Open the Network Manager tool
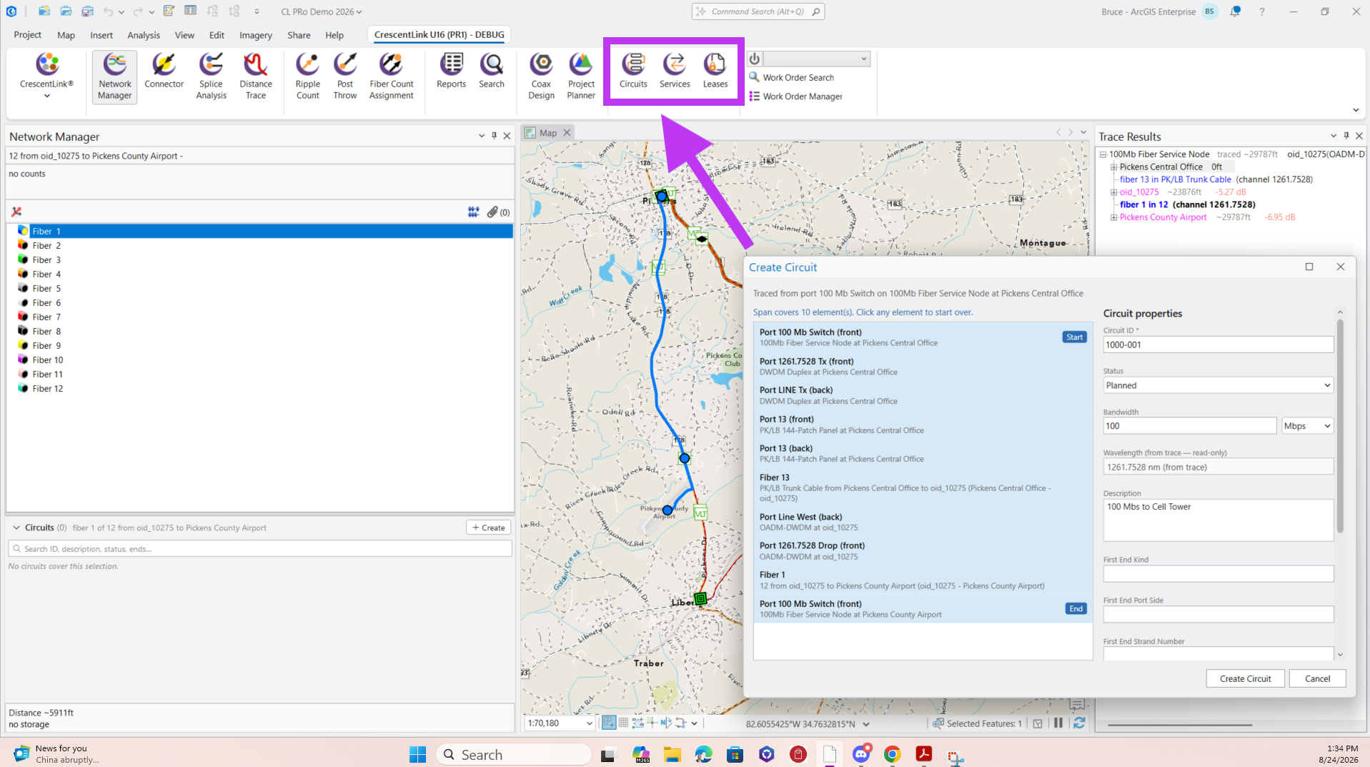This screenshot has width=1370, height=767. pyautogui.click(x=114, y=76)
